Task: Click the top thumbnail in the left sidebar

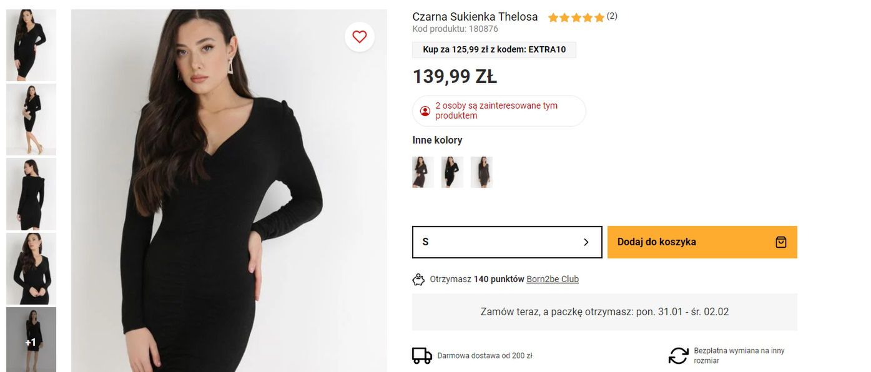Action: click(x=31, y=44)
